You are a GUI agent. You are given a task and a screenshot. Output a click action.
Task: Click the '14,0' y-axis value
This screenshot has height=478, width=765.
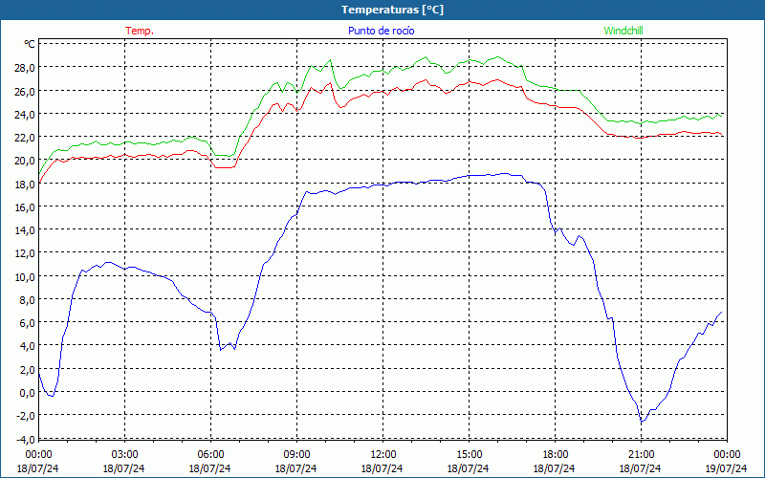25,230
